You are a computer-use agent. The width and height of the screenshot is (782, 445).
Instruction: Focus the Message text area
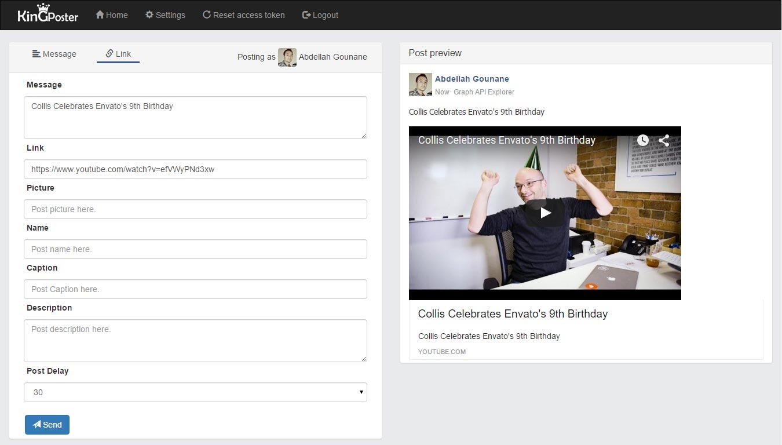[195, 118]
